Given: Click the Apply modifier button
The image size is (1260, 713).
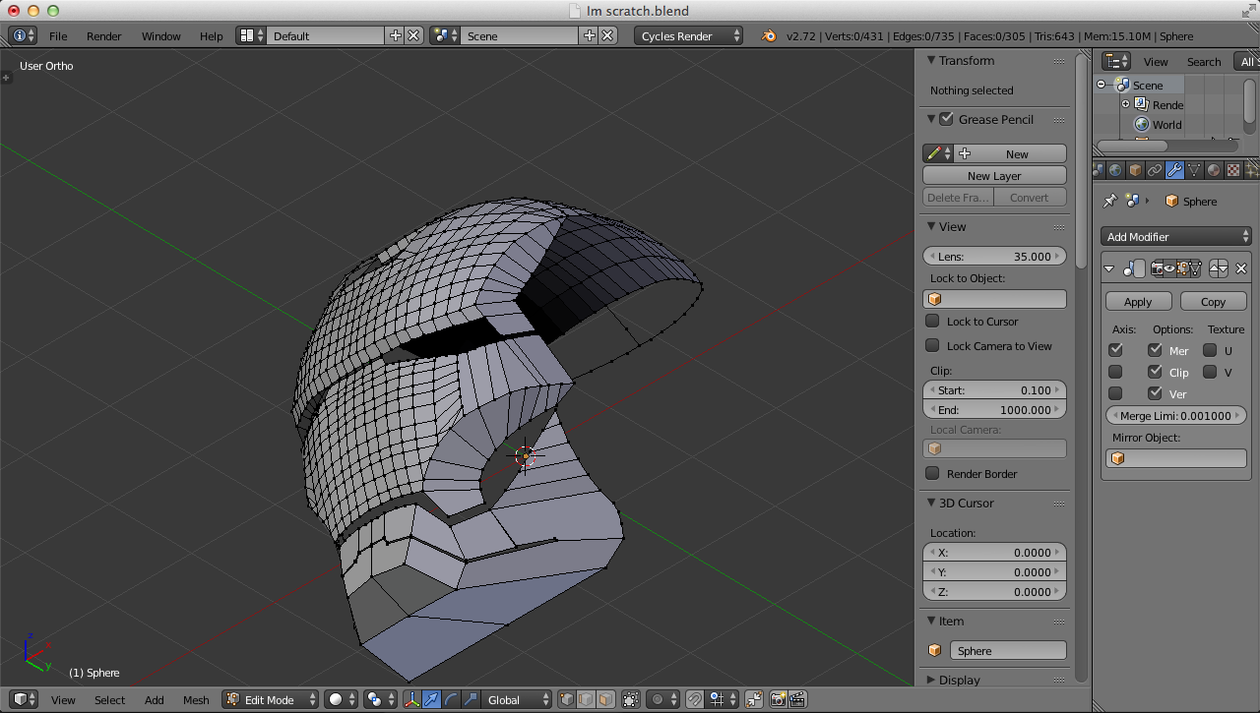Looking at the screenshot, I should 1138,302.
